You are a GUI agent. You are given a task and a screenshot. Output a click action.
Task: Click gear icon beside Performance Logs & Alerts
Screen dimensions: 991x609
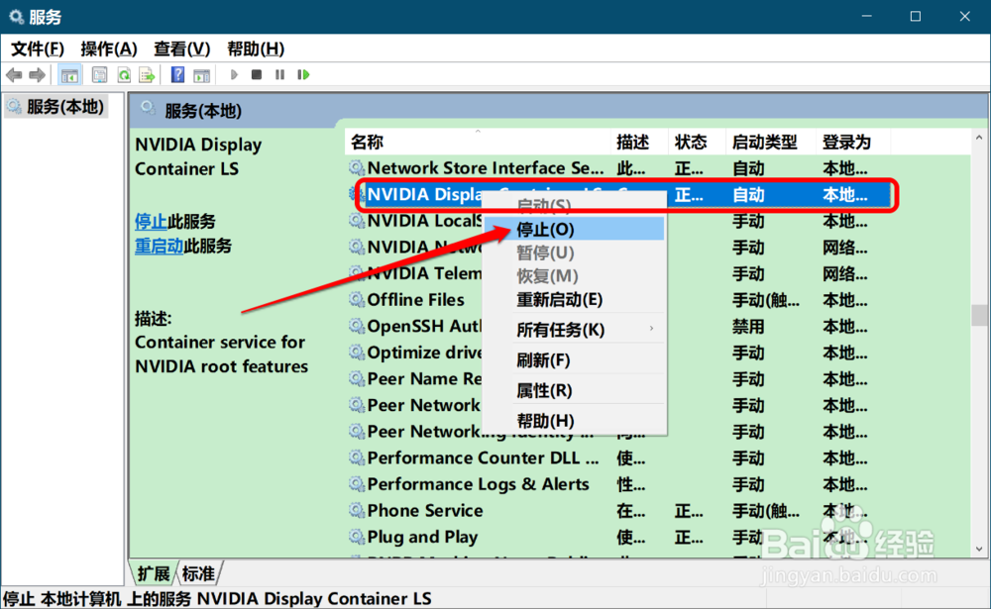point(357,484)
